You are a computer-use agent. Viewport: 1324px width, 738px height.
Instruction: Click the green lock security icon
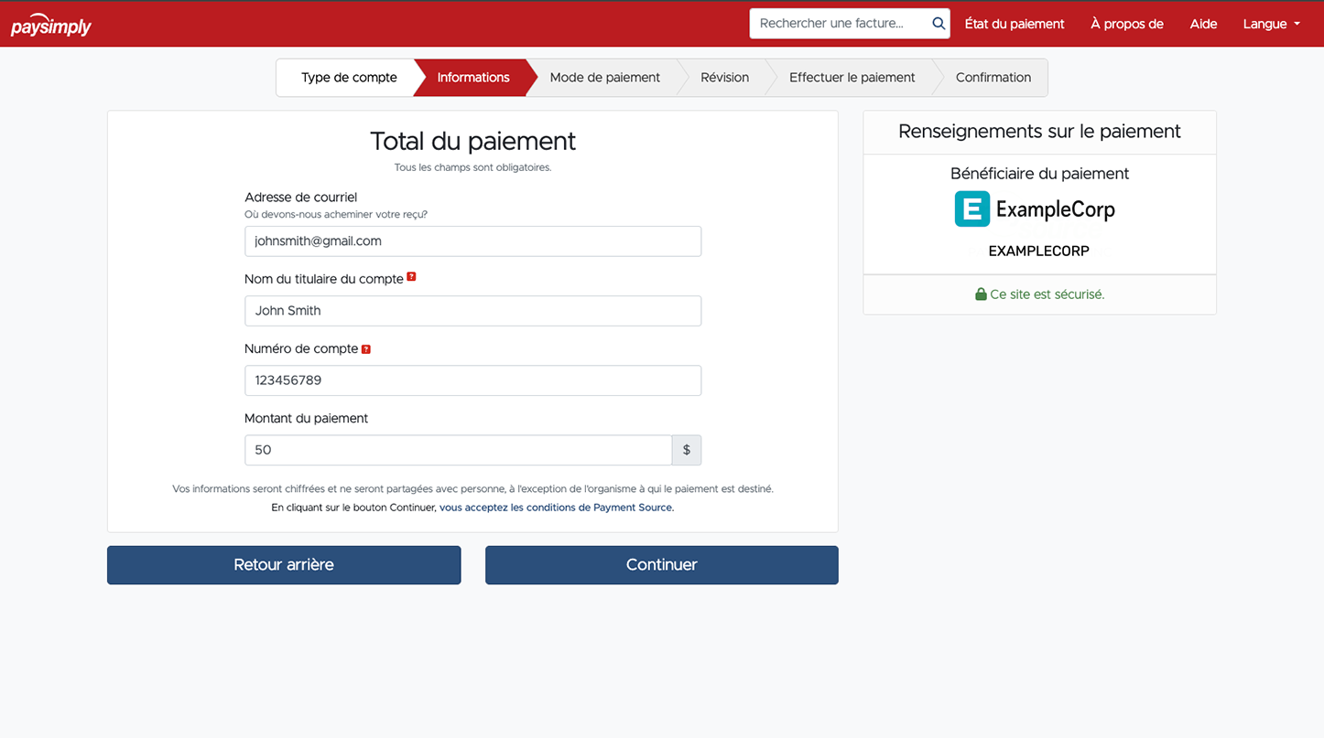click(x=981, y=294)
